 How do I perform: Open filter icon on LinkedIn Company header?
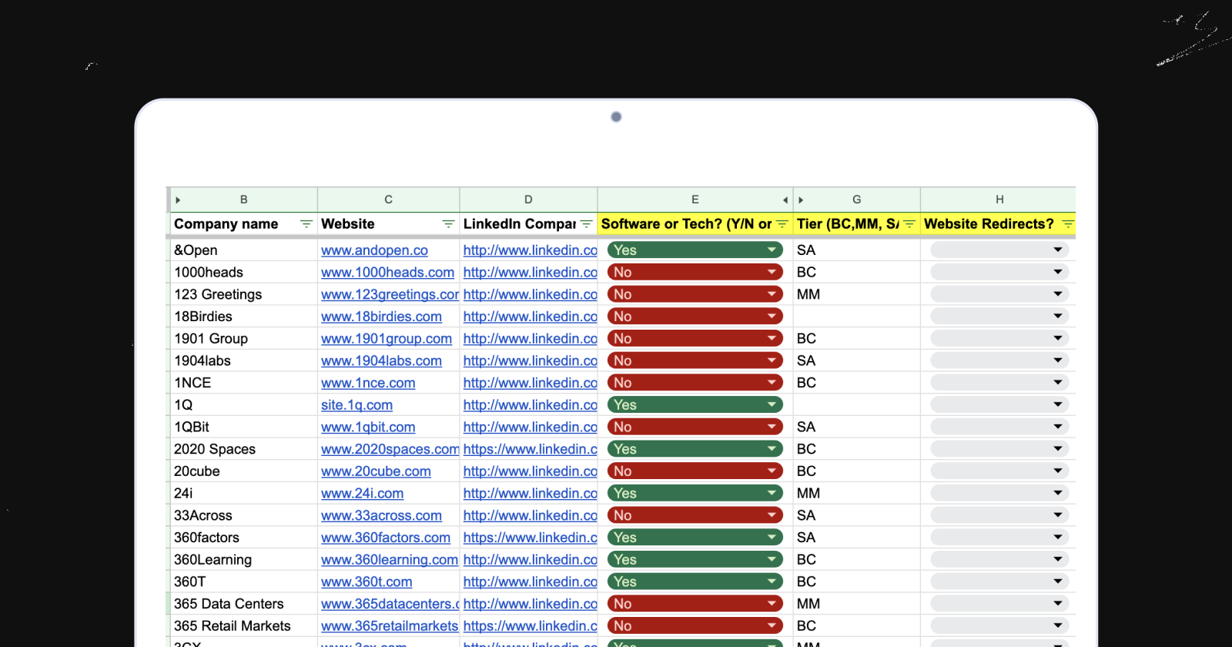point(586,224)
